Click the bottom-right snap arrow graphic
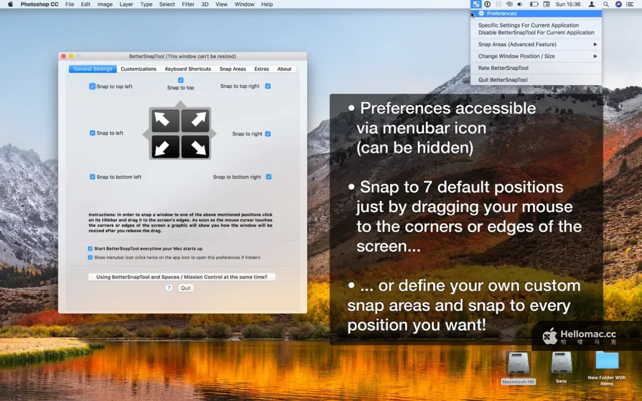Viewport: 642px width, 401px height. coord(195,147)
